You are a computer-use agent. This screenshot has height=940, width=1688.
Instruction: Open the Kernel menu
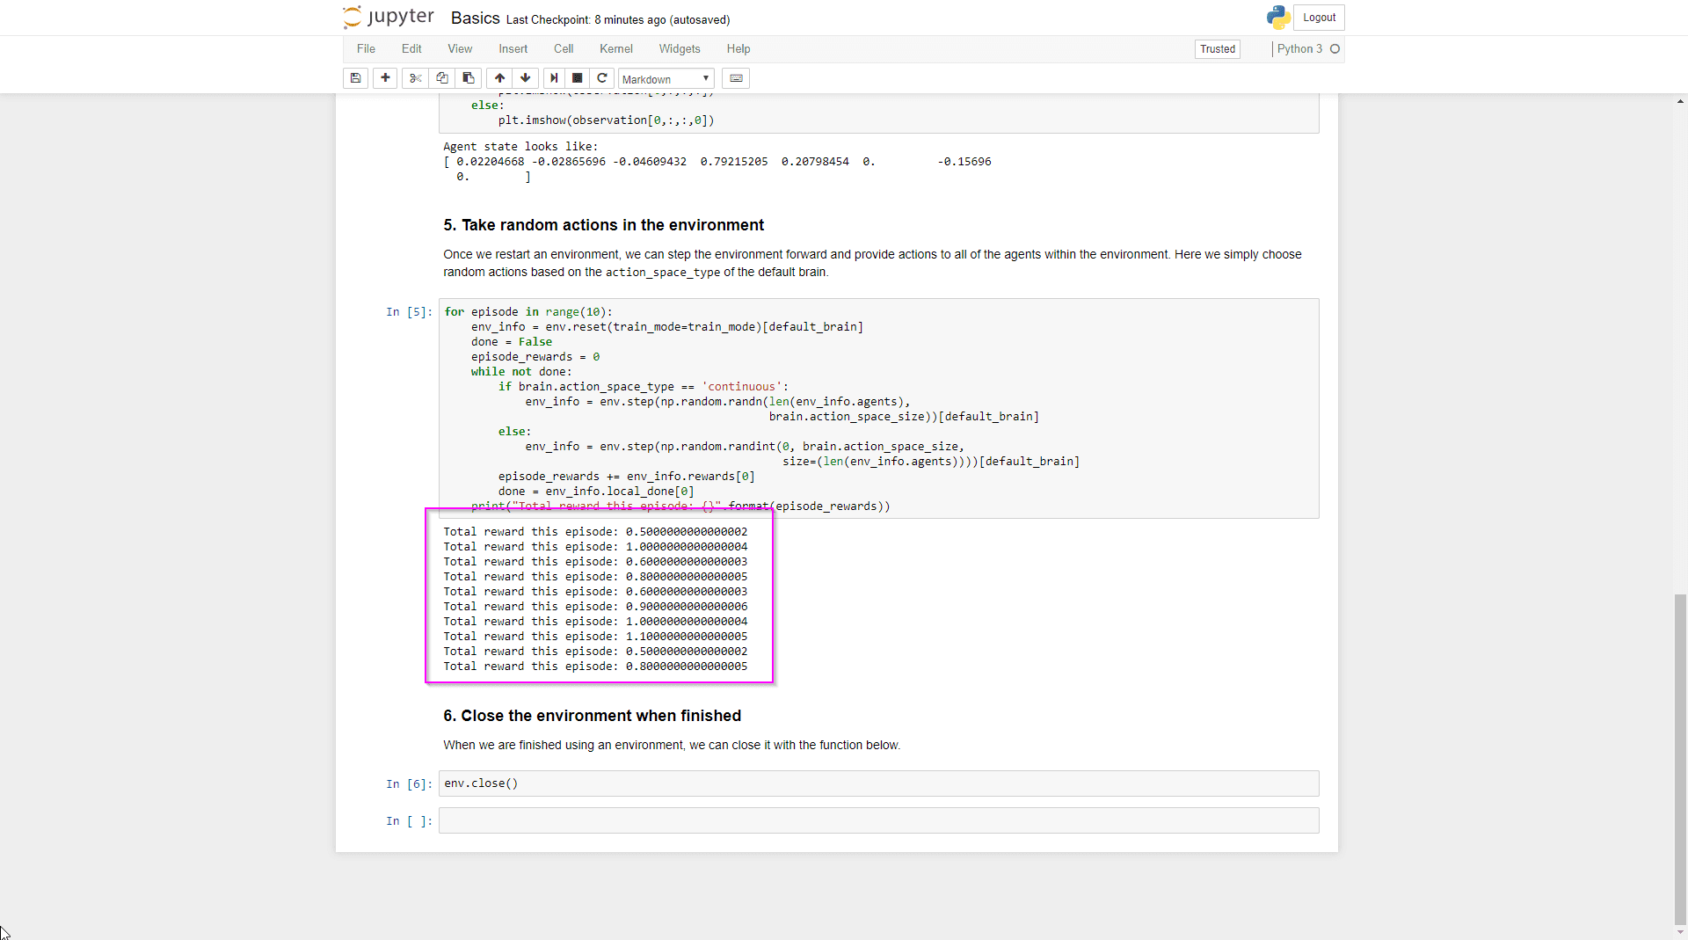tap(615, 49)
